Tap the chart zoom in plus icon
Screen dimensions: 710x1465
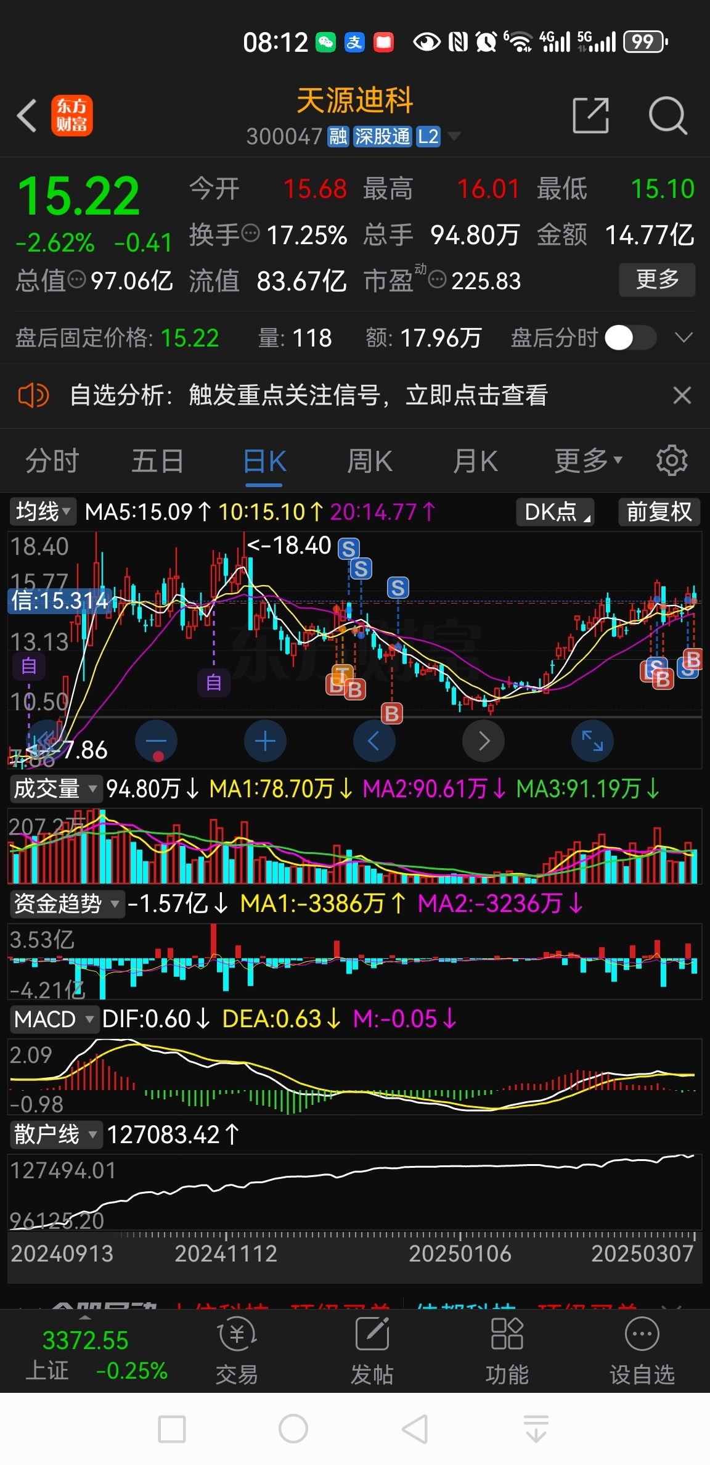(265, 741)
